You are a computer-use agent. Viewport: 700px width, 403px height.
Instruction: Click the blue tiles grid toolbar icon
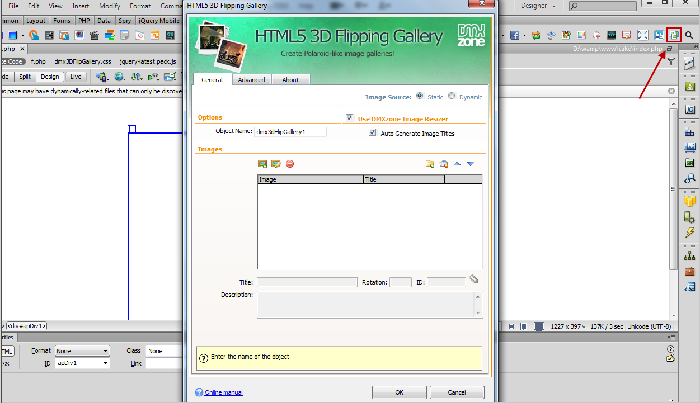pyautogui.click(x=659, y=35)
